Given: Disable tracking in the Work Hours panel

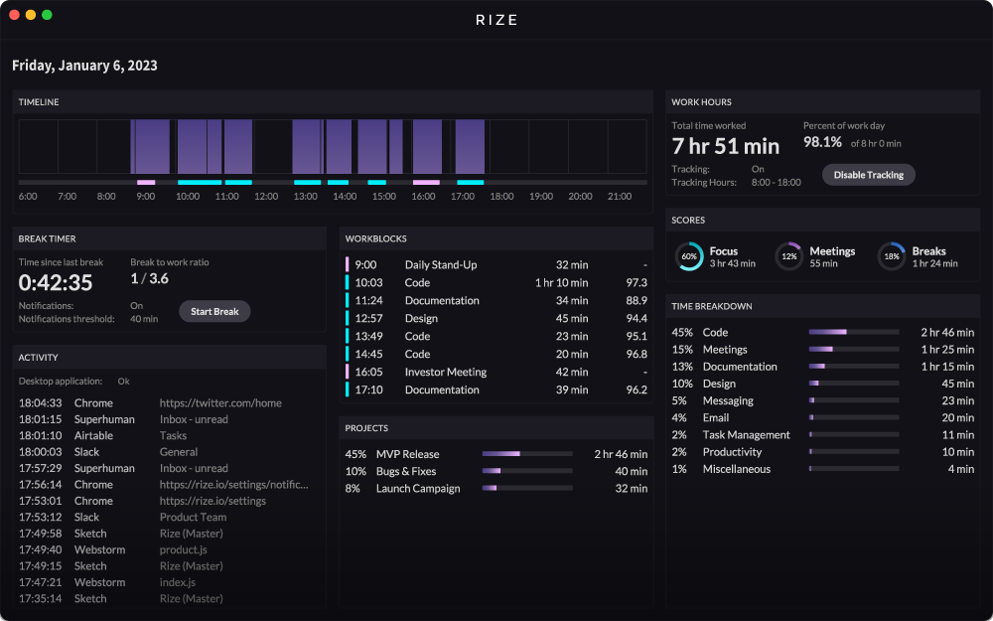Looking at the screenshot, I should click(868, 175).
